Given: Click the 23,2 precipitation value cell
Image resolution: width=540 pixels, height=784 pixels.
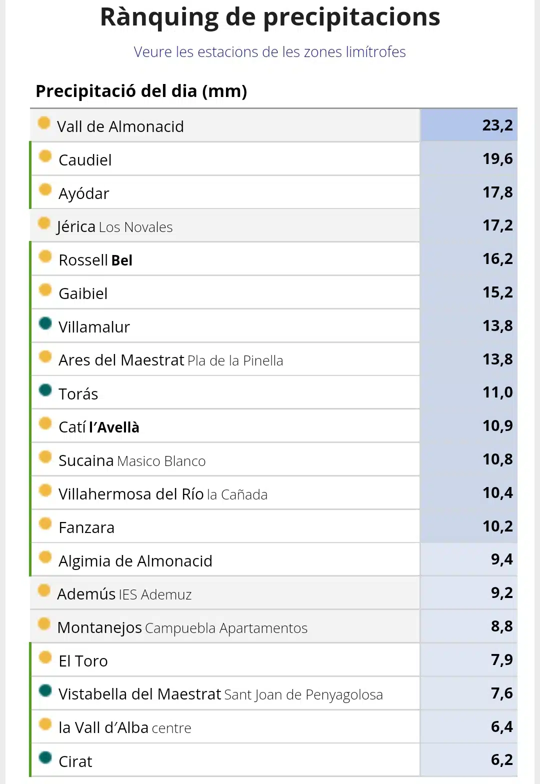Looking at the screenshot, I should pos(469,125).
